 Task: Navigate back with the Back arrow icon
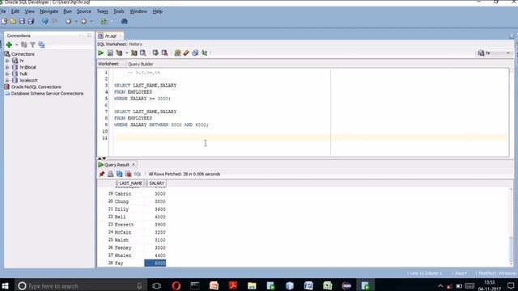[68, 22]
